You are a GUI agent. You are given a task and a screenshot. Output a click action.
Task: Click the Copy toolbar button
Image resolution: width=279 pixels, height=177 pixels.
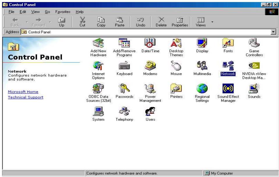click(x=101, y=22)
